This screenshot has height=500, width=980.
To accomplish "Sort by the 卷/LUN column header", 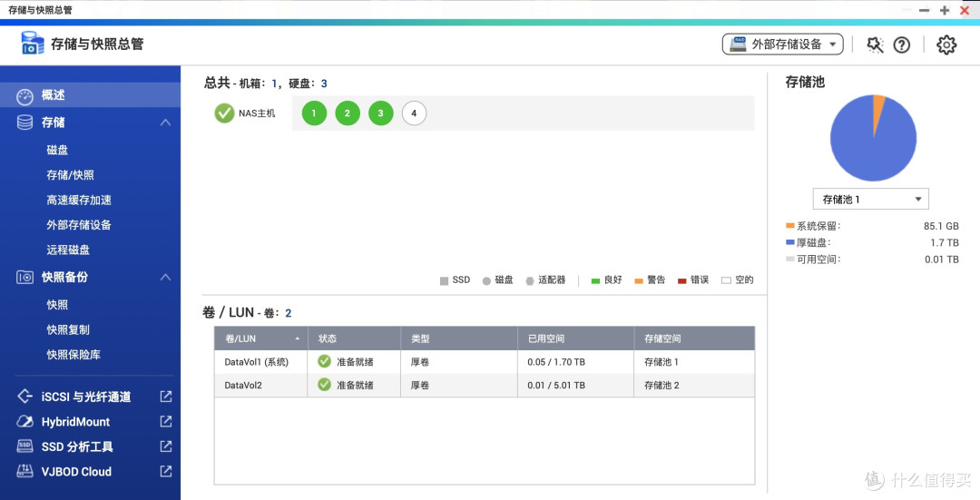I will [x=263, y=338].
